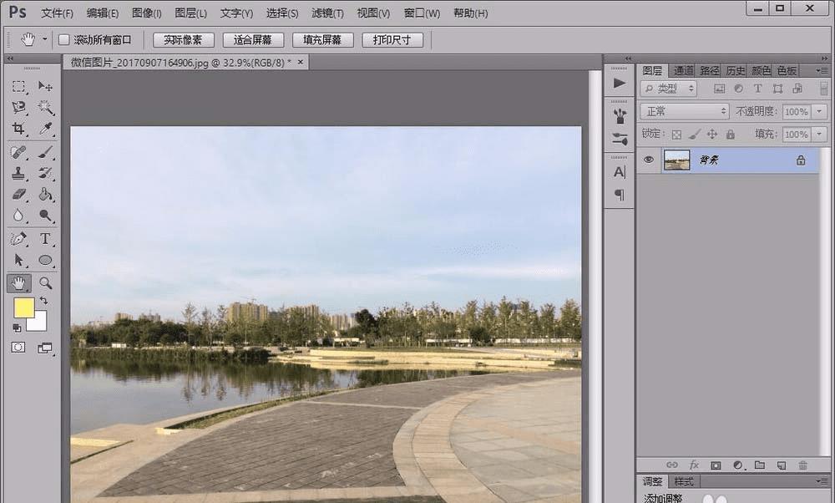This screenshot has height=503, width=835.
Task: Select the Clone Stamp tool
Action: pyautogui.click(x=18, y=173)
